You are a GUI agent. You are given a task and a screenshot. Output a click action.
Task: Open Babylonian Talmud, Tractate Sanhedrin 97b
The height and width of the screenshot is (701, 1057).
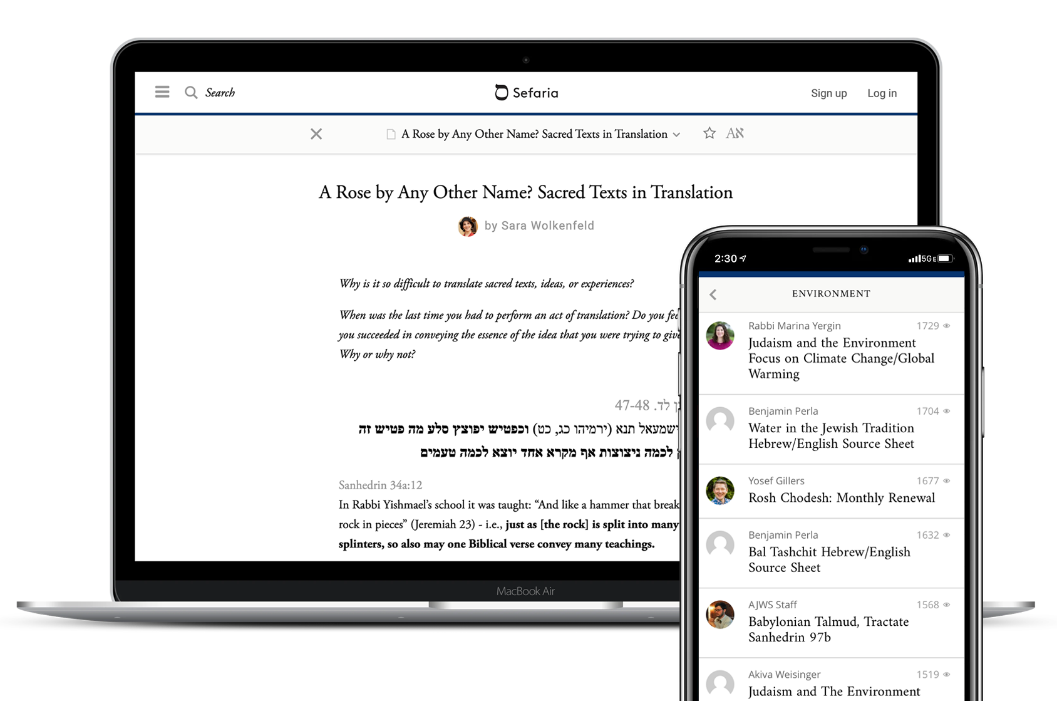point(828,629)
